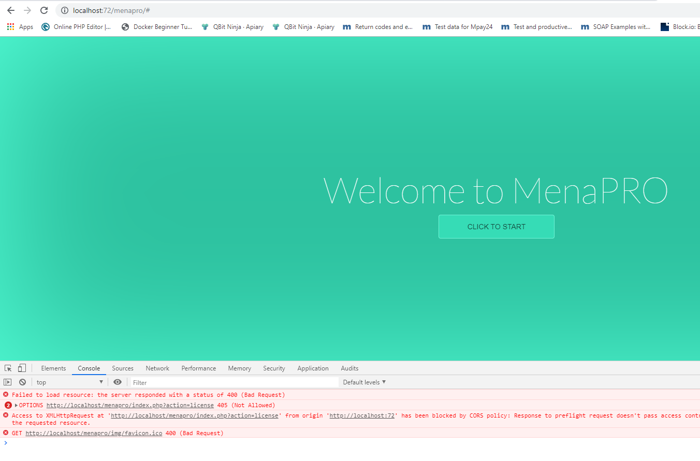
Task: Click the OPTIONS index.php?action=license URL link
Action: pos(130,405)
